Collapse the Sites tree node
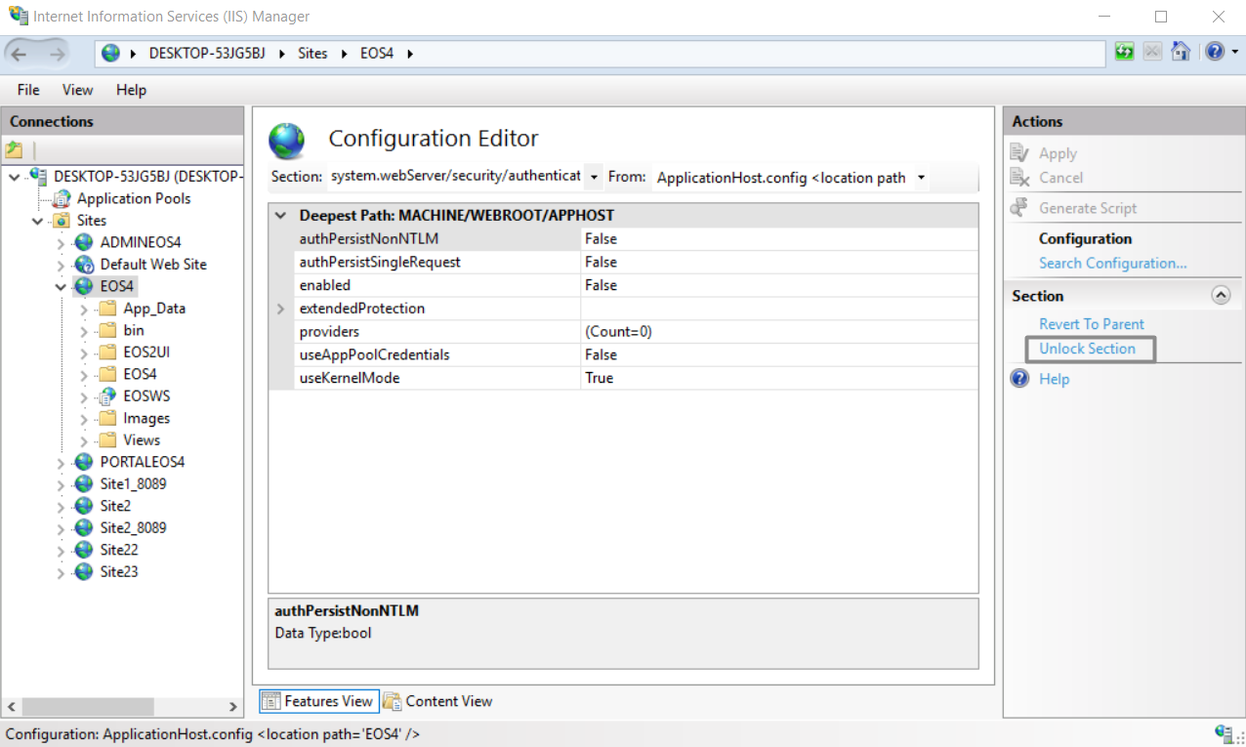This screenshot has height=747, width=1246. click(x=38, y=221)
